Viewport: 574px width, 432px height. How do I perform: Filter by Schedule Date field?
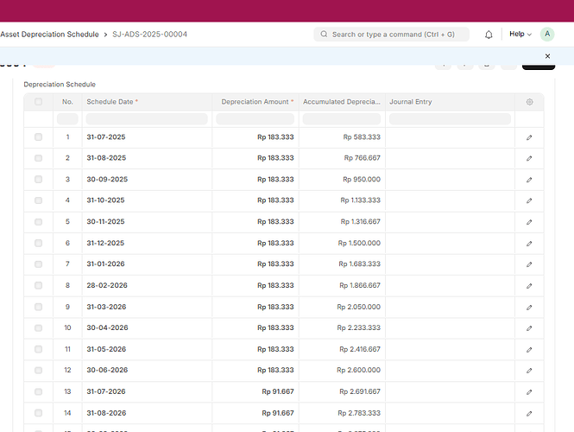[x=147, y=118]
